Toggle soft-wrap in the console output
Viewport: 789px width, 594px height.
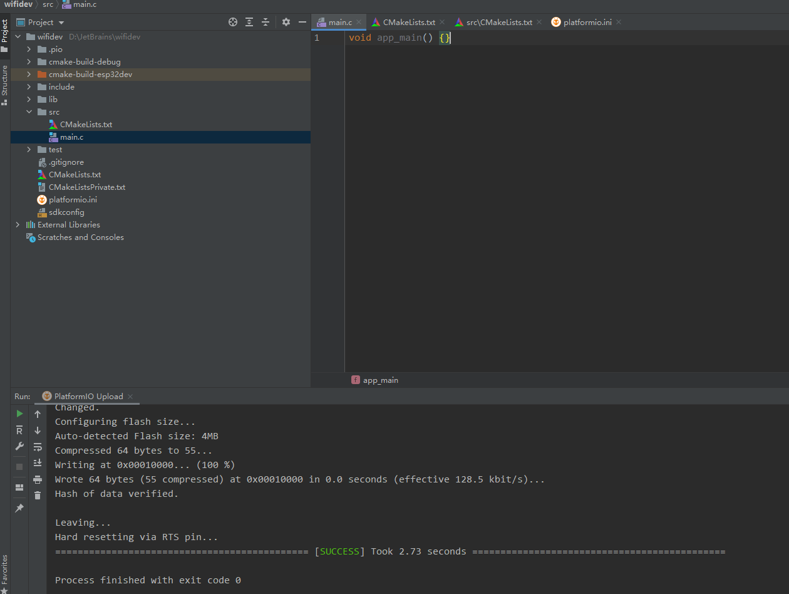point(38,446)
